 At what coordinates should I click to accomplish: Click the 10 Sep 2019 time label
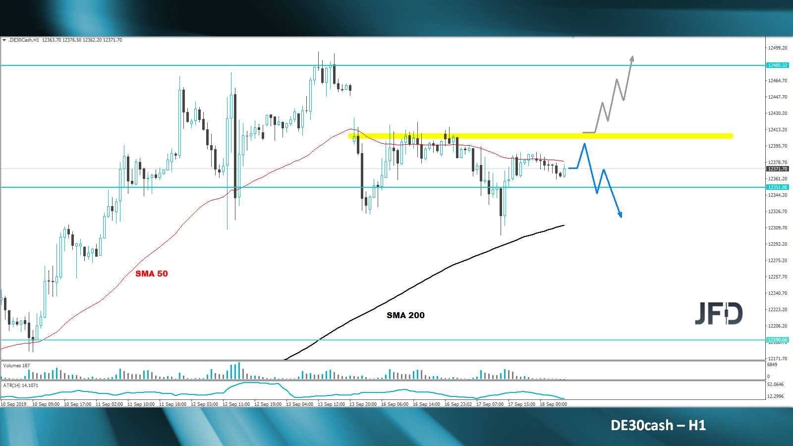14,404
